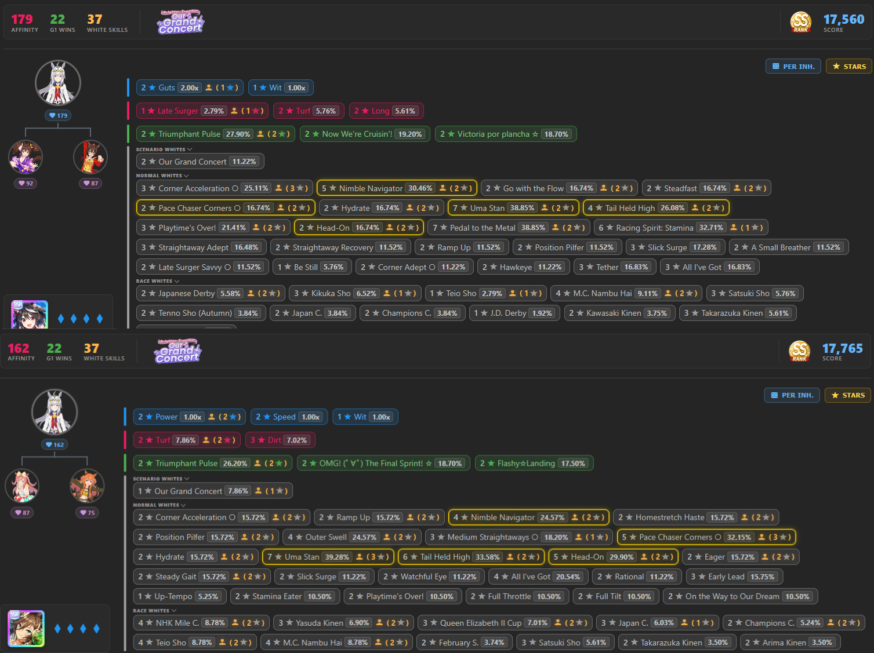The image size is (874, 653).
Task: Toggle PER INH. in the 17,560 score card
Action: [x=793, y=67]
